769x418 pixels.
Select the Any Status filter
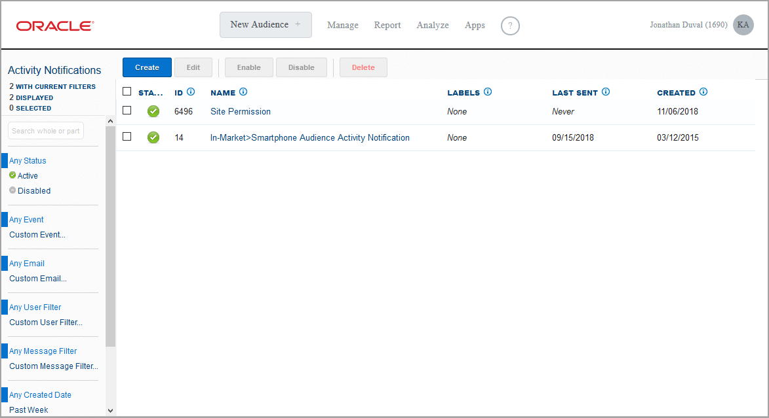pos(28,160)
